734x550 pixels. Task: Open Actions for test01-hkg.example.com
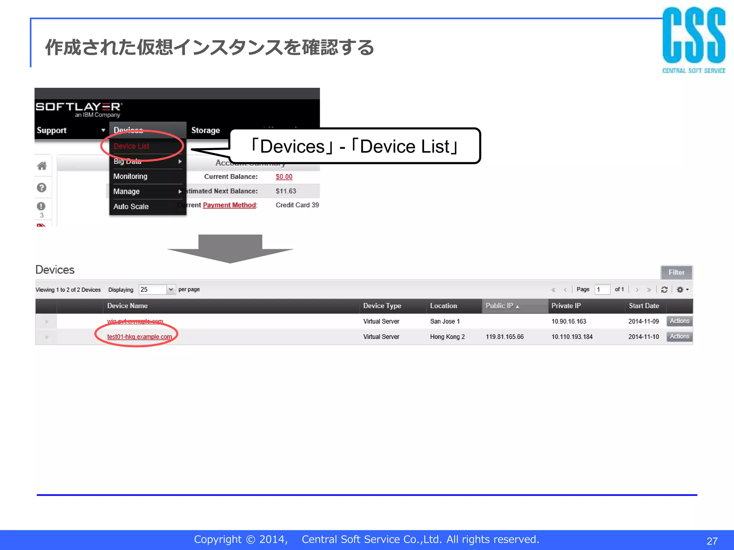(680, 337)
